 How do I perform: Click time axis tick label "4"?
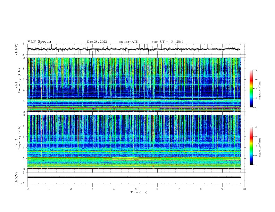point(114,189)
